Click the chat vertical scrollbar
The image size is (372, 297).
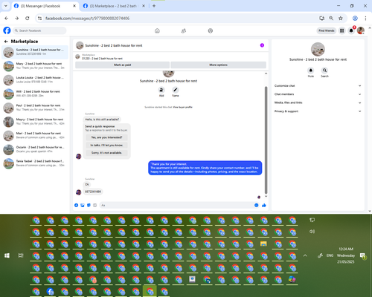coord(266,140)
